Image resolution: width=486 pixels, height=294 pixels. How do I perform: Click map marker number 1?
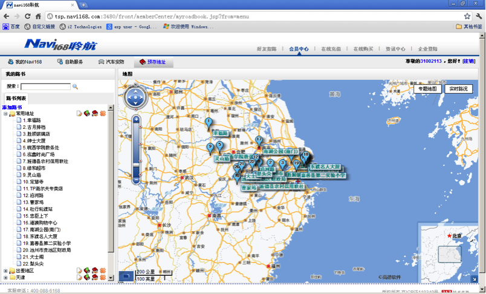point(209,123)
